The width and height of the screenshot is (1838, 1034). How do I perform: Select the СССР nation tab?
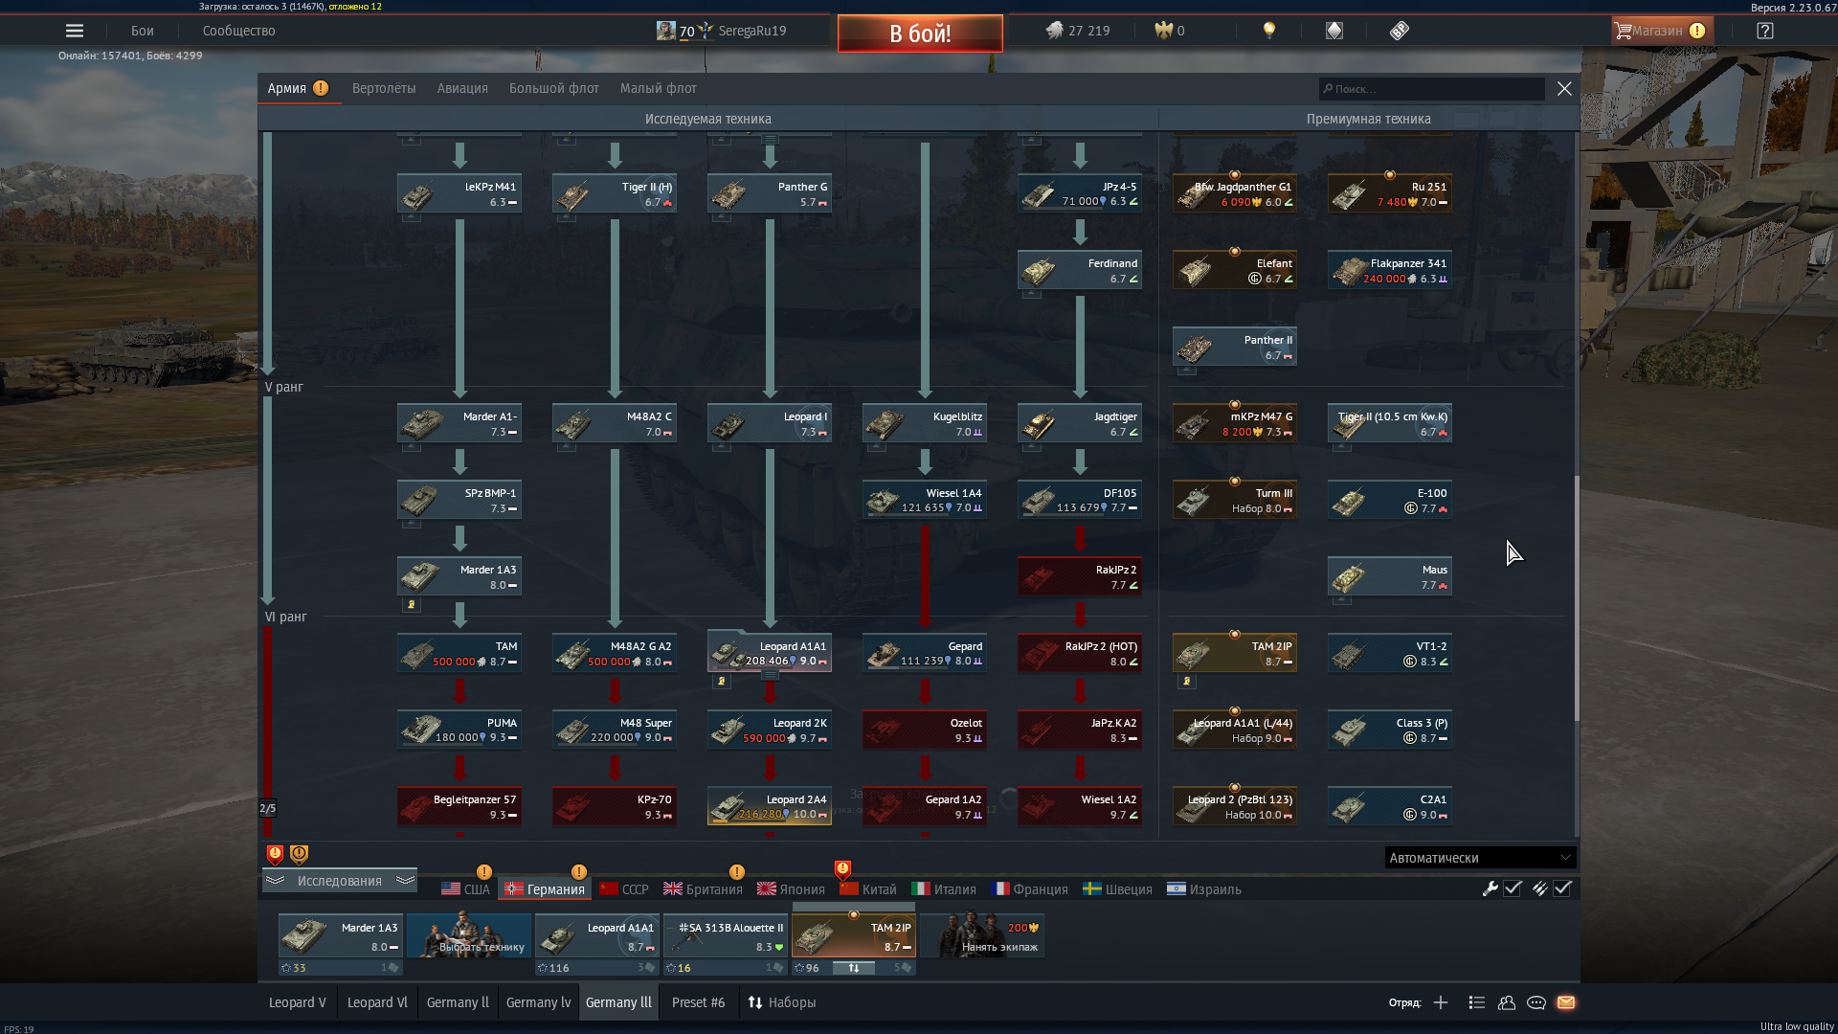point(624,889)
